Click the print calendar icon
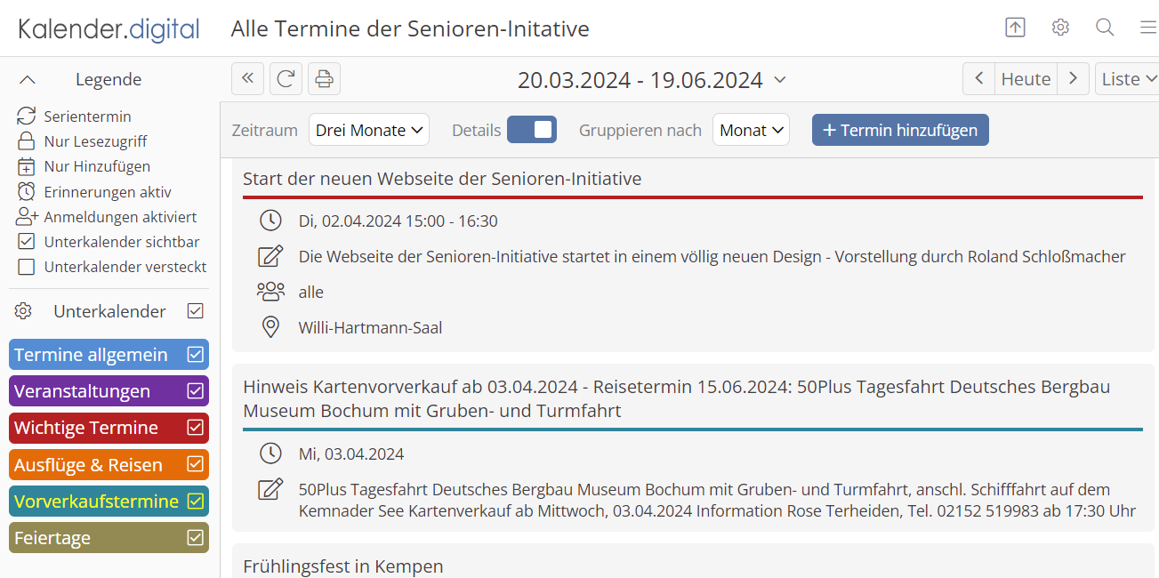The image size is (1159, 578). [324, 79]
